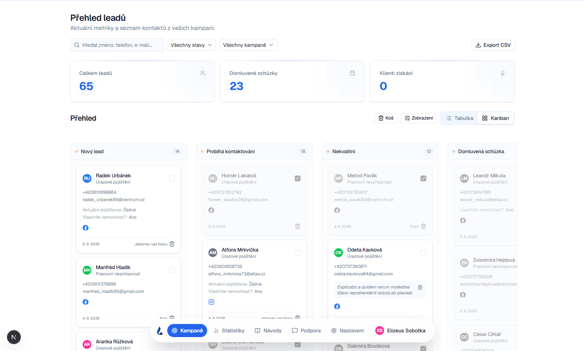Screen dimensions: 585x351
Task: Toggle Dalimíra Boušková card checkbox
Action: point(423,349)
